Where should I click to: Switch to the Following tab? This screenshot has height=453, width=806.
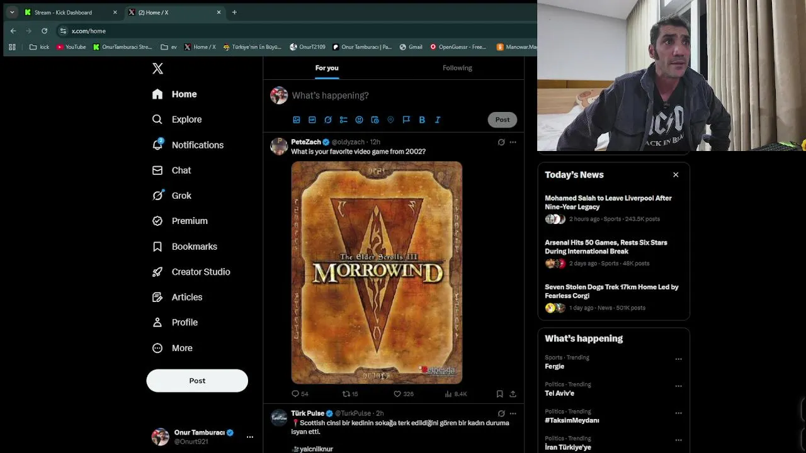tap(457, 68)
